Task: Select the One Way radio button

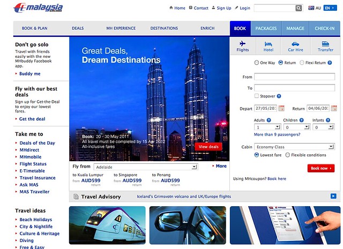Action: 256,63
